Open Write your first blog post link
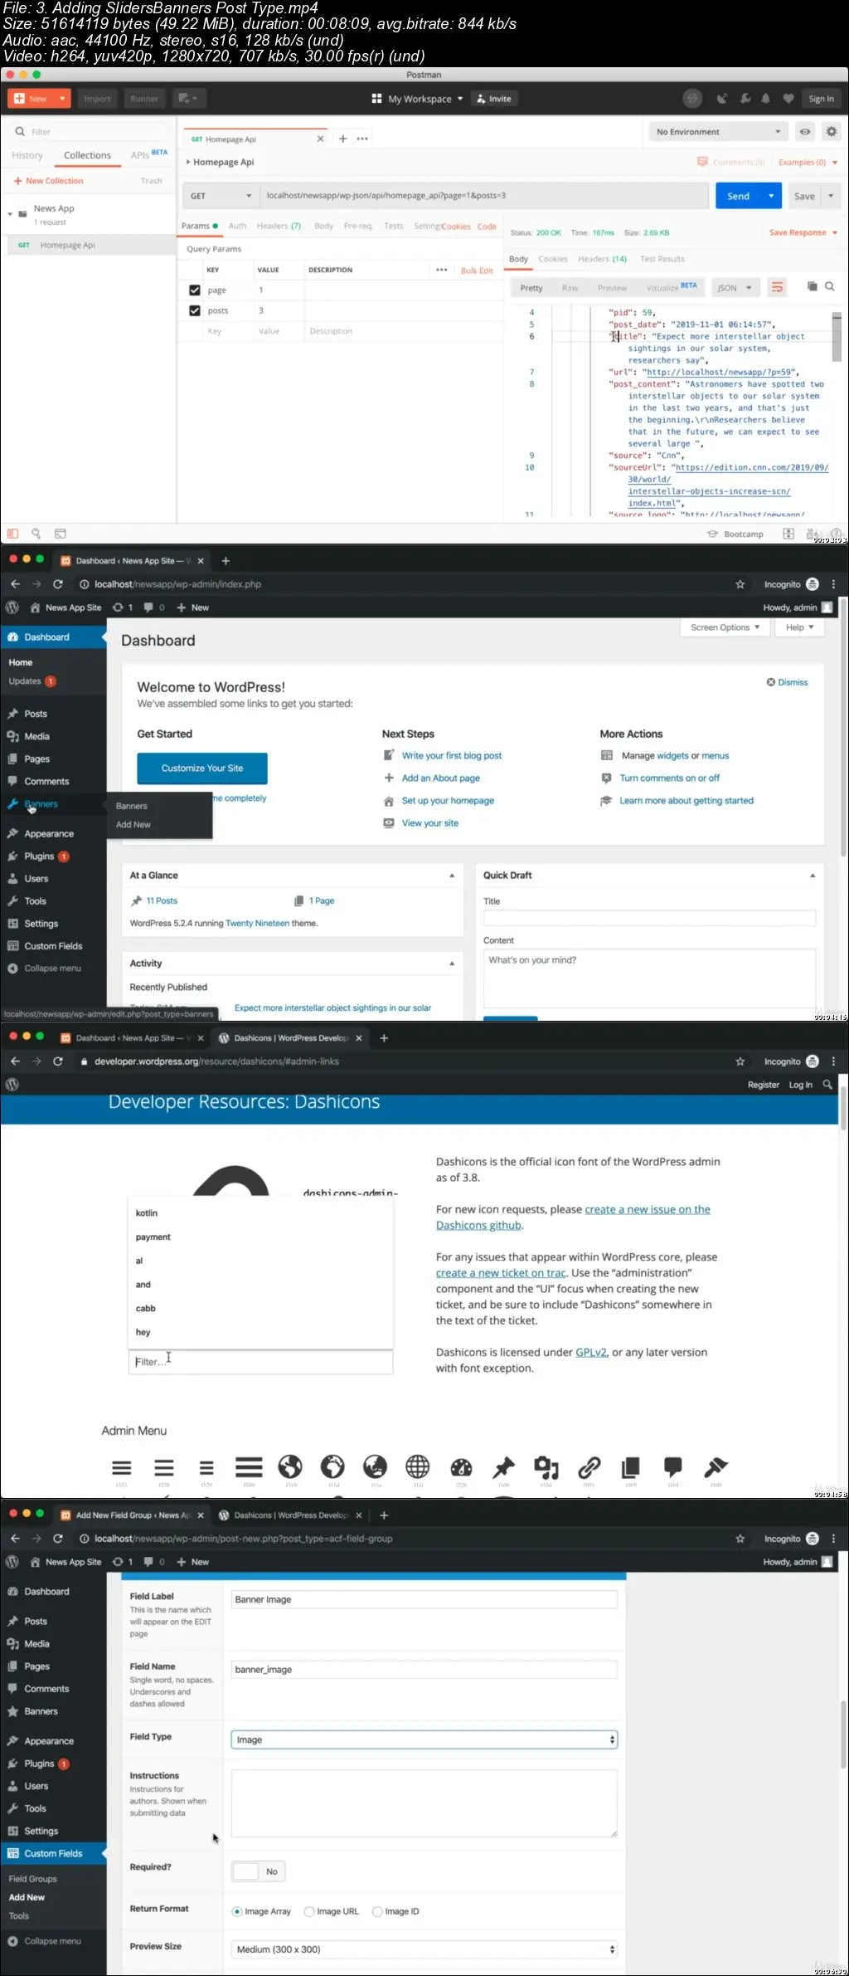 [452, 755]
